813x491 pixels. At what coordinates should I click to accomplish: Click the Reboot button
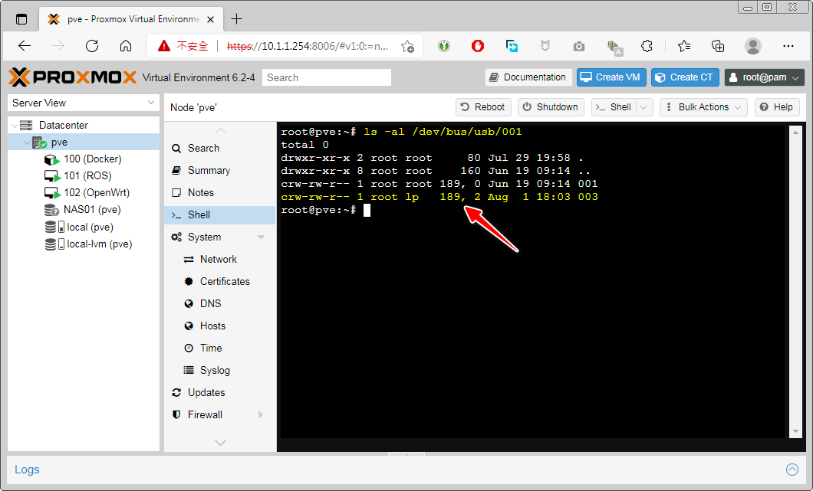[482, 107]
